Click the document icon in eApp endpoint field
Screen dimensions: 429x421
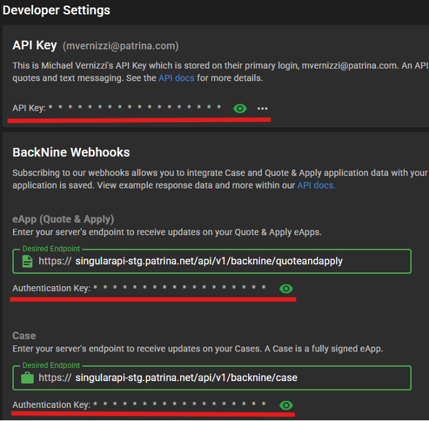point(27,261)
